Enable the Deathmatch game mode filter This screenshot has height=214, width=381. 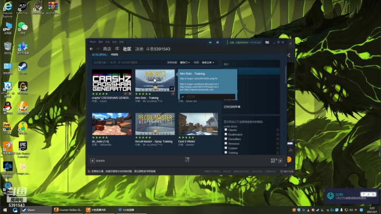(x=226, y=134)
